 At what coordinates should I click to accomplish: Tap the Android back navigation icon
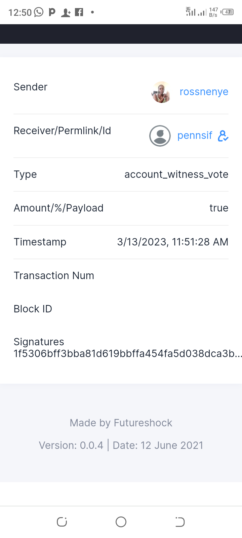pyautogui.click(x=180, y=522)
